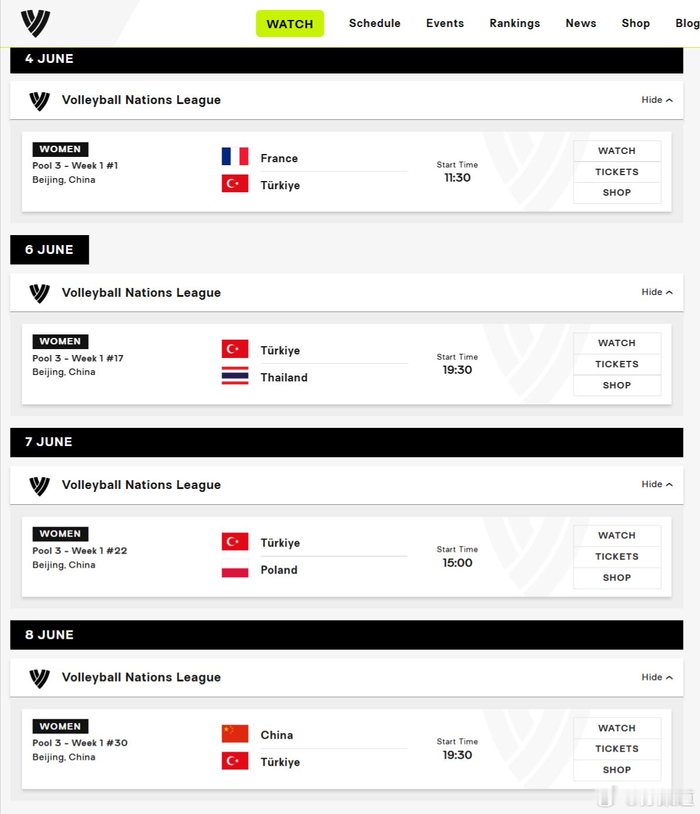Click WATCH for Türkiye vs Thailand match
This screenshot has height=814, width=700.
(617, 343)
